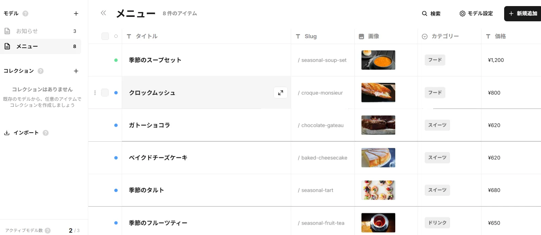Open モデル設定 via the gear icon
541x235 pixels.
[x=462, y=14]
